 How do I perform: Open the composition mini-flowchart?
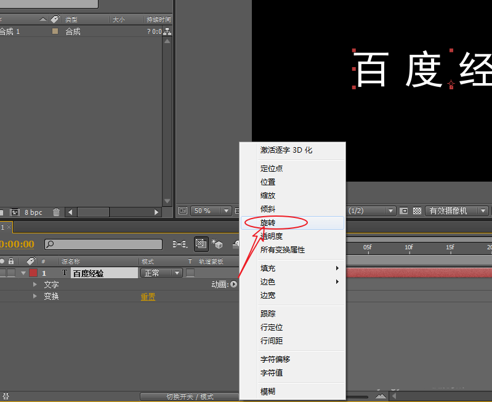(x=180, y=244)
